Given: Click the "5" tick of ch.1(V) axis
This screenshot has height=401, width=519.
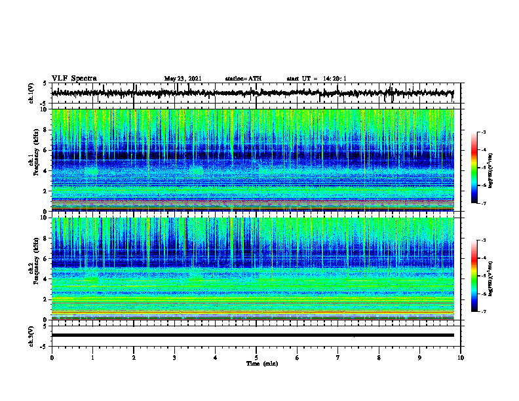Looking at the screenshot, I should 45,83.
